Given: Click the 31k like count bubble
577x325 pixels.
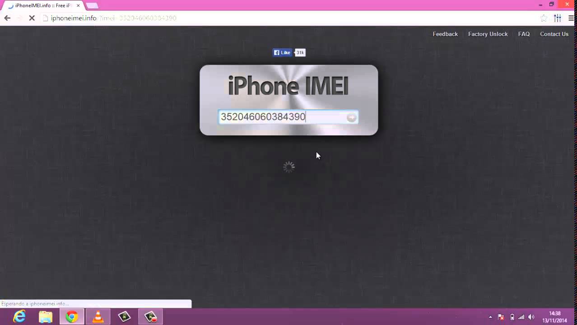Looking at the screenshot, I should coord(300,53).
